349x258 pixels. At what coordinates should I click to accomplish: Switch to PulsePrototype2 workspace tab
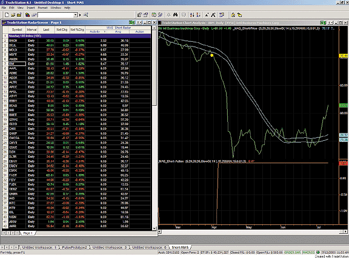tap(75, 247)
